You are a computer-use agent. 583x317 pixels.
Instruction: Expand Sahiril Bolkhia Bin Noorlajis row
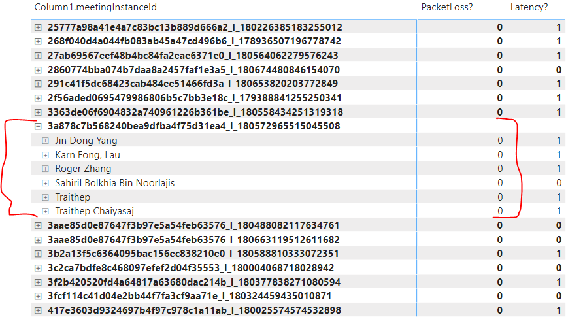coord(45,183)
